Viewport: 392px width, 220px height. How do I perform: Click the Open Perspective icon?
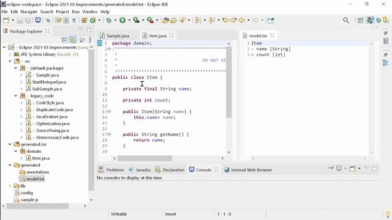(x=360, y=20)
